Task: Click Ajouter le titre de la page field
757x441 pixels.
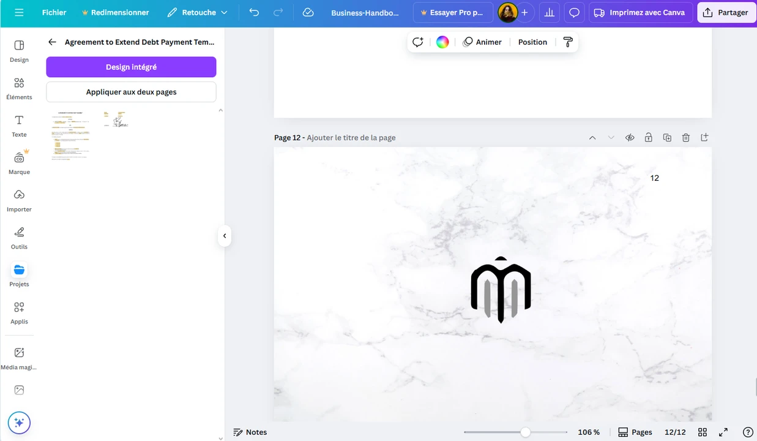Action: (x=351, y=138)
